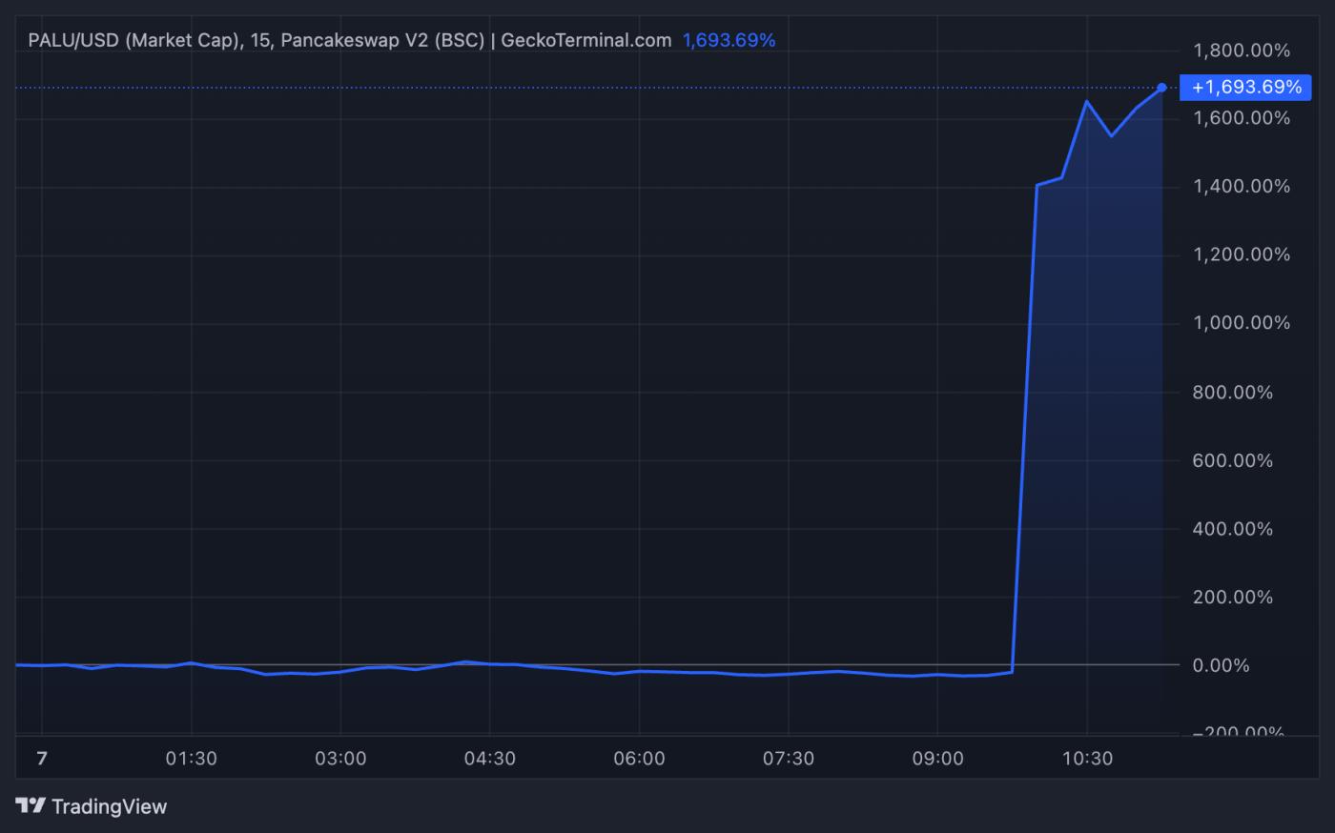Click the 01:30 time axis label
This screenshot has height=833, width=1335.
[x=192, y=759]
